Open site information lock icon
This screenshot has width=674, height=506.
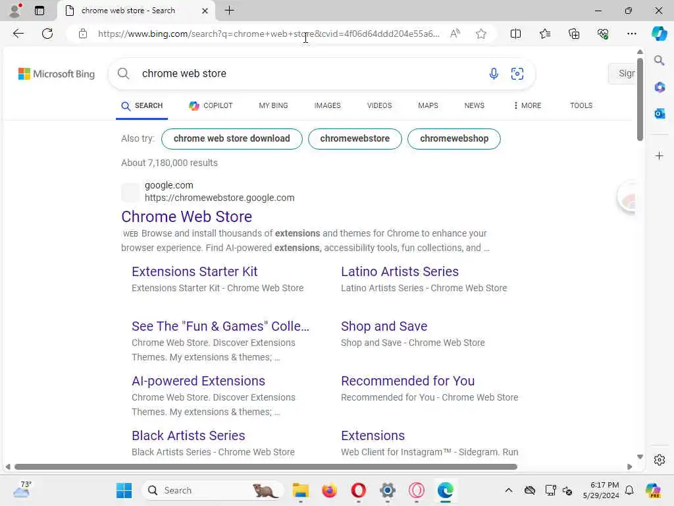pyautogui.click(x=83, y=34)
